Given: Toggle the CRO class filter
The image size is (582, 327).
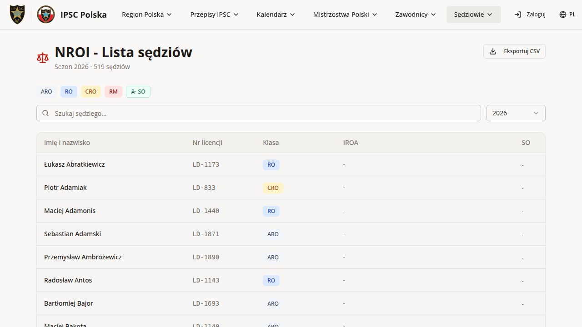Looking at the screenshot, I should (x=91, y=92).
